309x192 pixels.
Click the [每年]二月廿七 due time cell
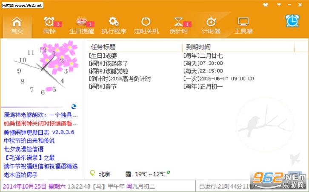(x=203, y=56)
